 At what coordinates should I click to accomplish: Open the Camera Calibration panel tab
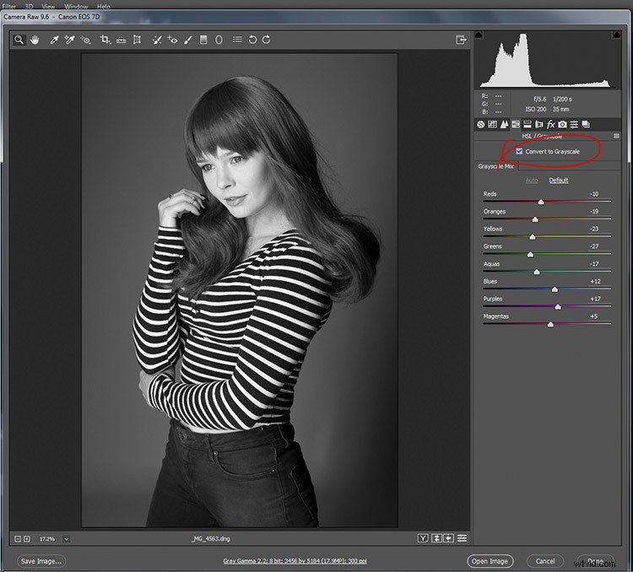[x=562, y=124]
